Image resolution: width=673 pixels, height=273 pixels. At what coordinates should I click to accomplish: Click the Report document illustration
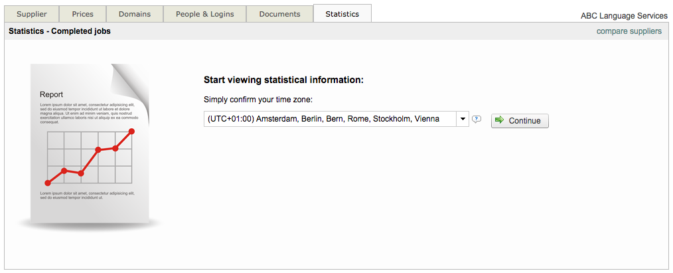(x=90, y=146)
